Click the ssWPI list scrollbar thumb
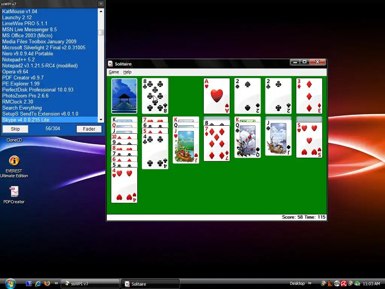 101,32
